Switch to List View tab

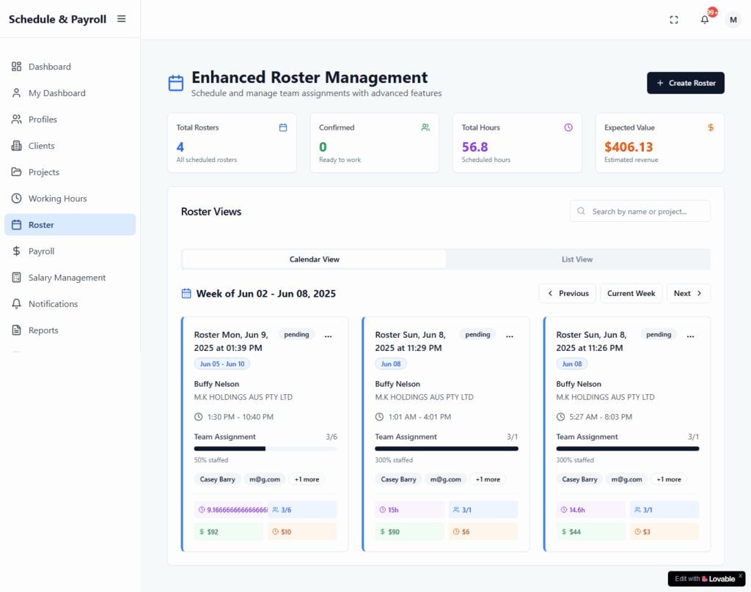point(577,259)
